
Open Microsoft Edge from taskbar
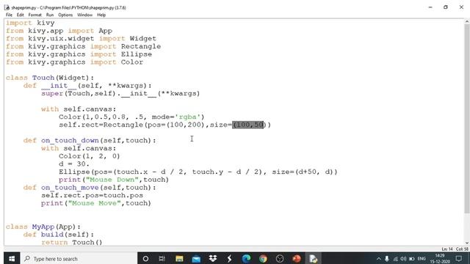[x=246, y=259]
